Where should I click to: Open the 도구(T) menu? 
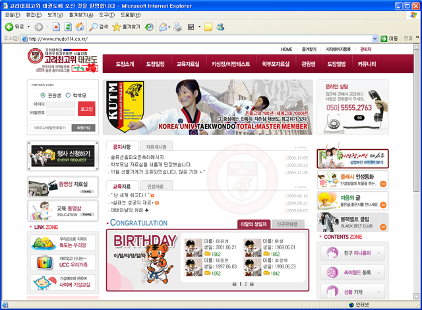[x=107, y=15]
